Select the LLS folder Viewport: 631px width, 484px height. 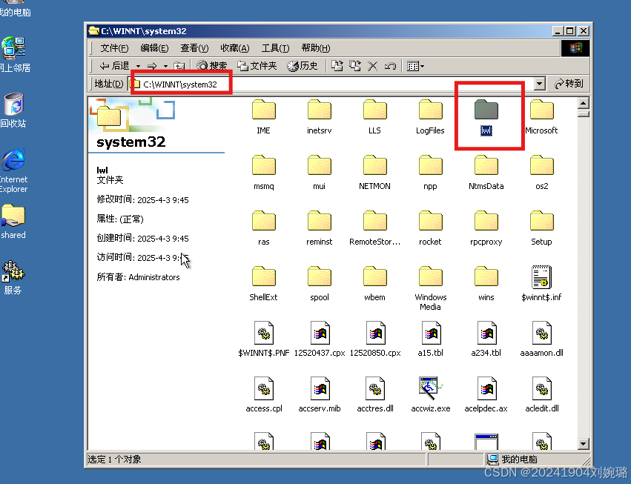click(x=374, y=116)
